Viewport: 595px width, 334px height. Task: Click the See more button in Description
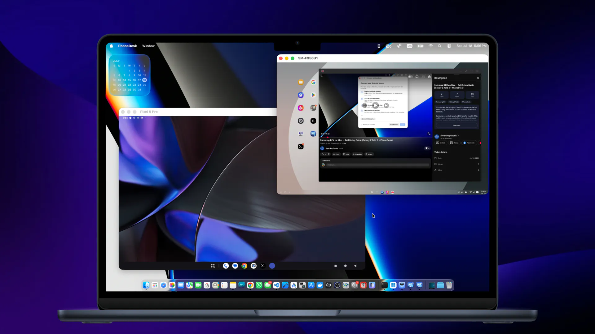456,126
